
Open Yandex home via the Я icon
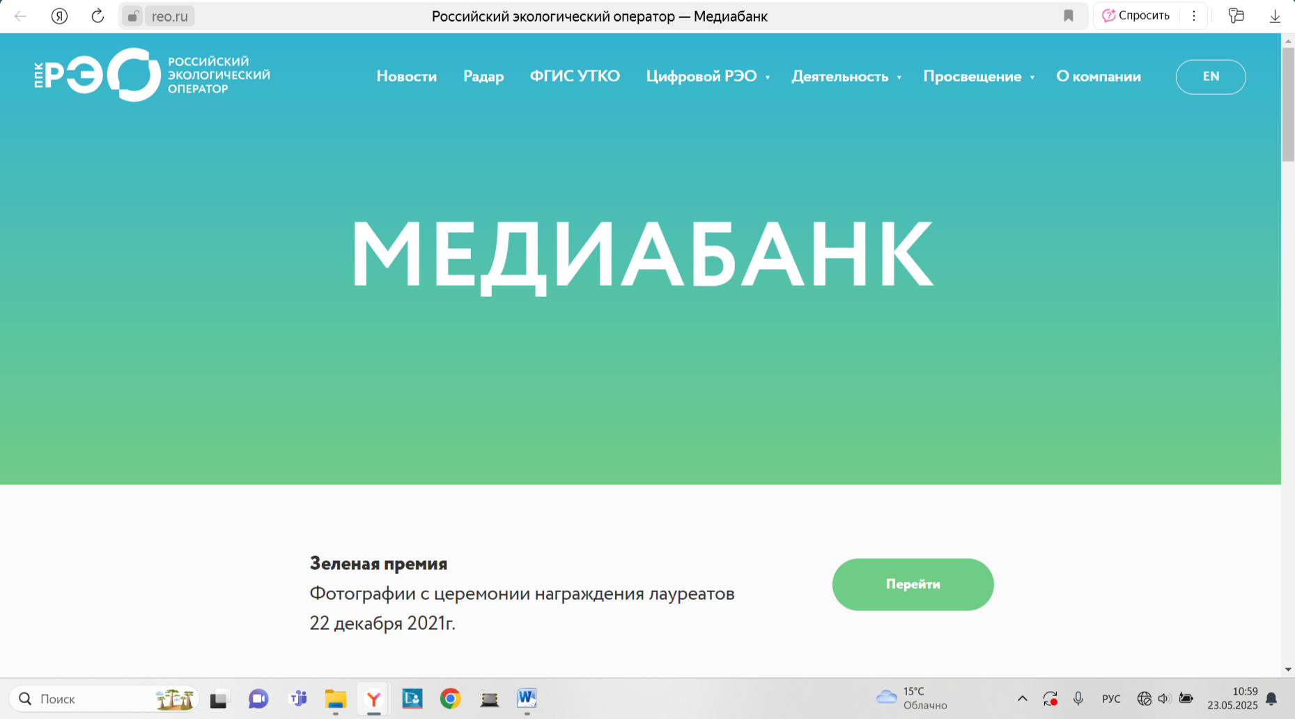[x=59, y=16]
